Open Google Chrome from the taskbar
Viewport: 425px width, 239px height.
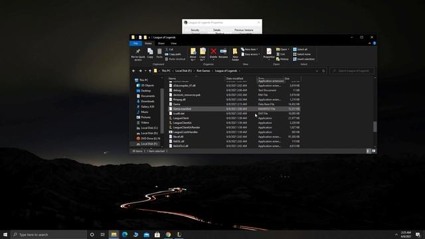168,234
